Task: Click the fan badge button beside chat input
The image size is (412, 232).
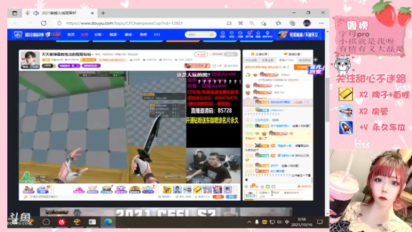Action: point(250,194)
